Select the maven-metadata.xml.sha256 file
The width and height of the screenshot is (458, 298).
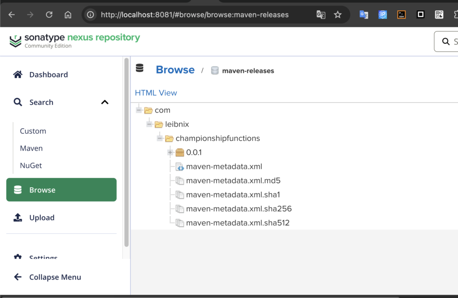[239, 209]
